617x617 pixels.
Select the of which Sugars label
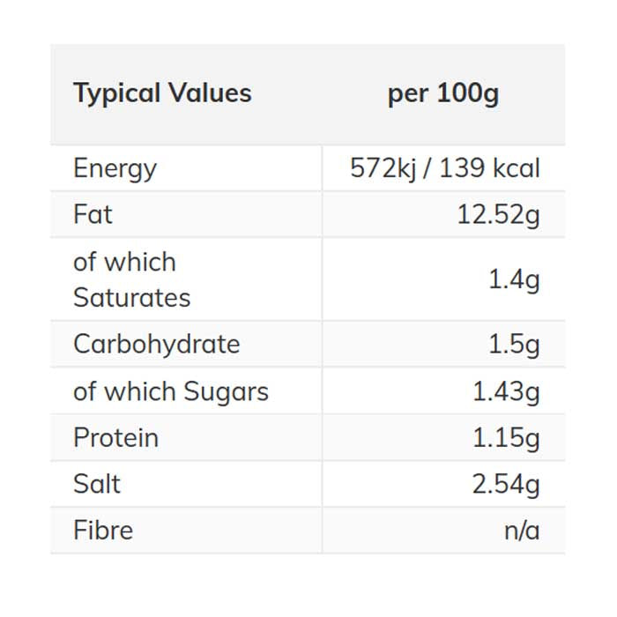point(171,391)
